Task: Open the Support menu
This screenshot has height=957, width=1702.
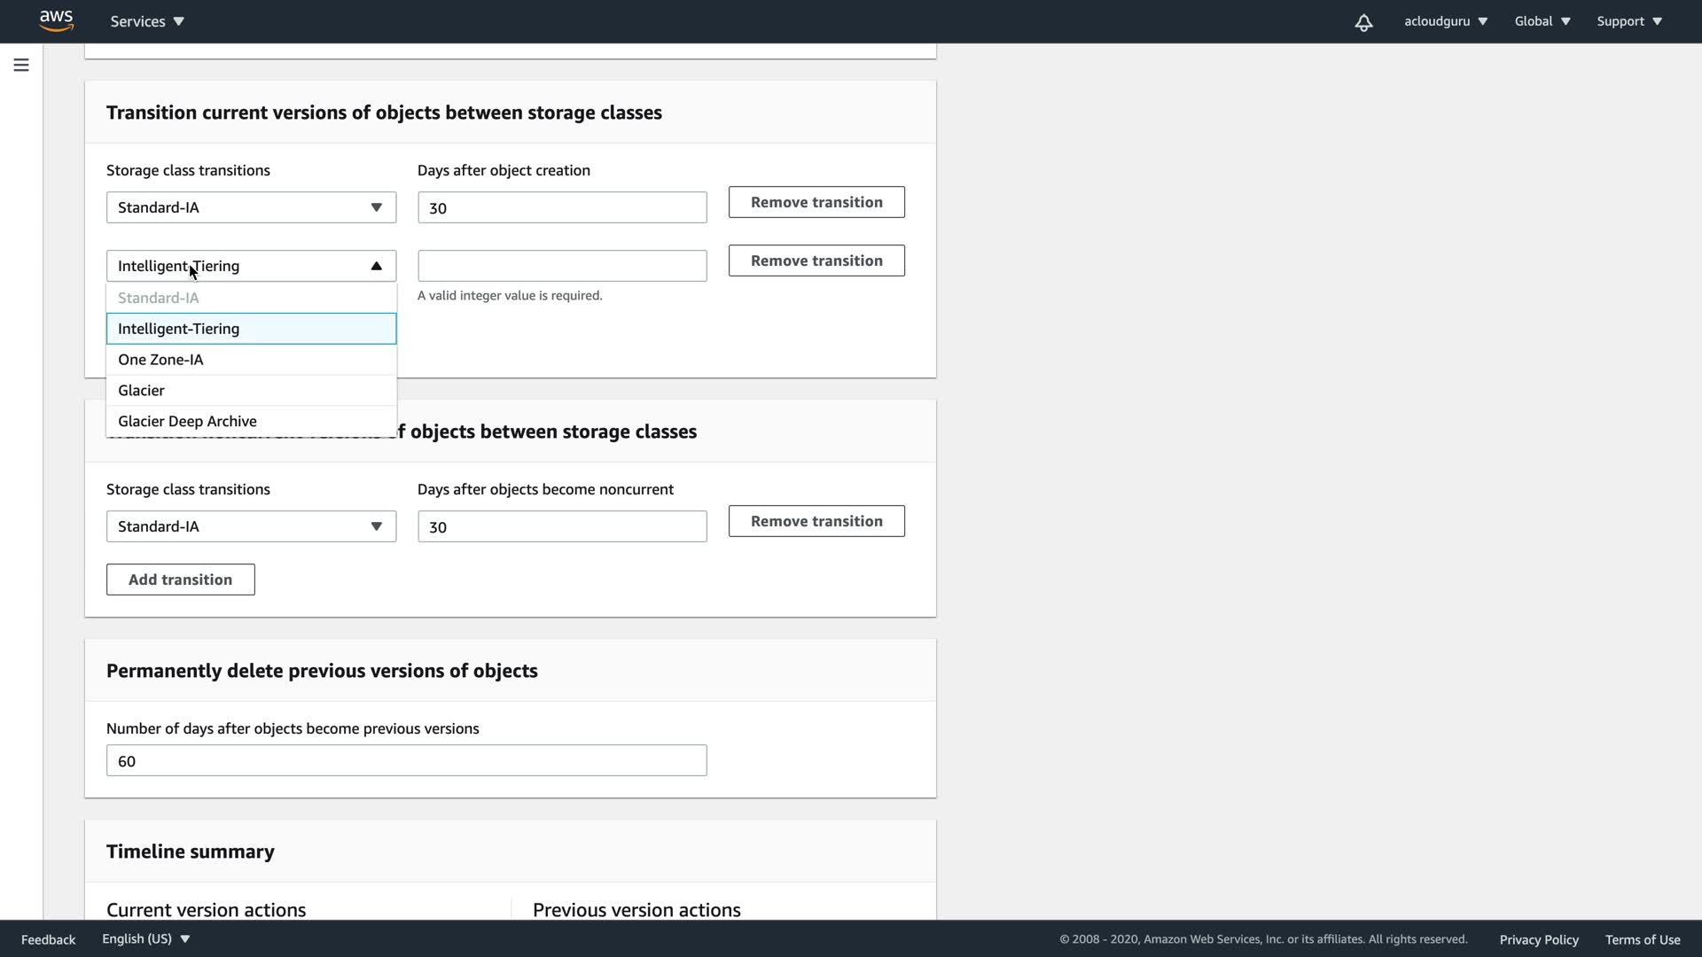Action: (x=1629, y=21)
